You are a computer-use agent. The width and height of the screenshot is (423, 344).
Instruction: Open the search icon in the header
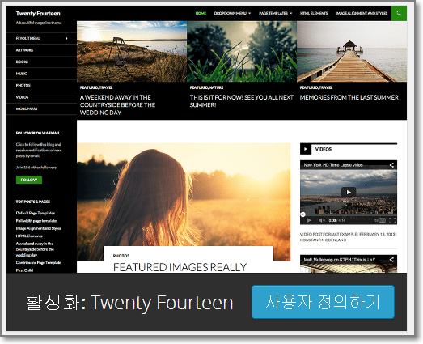coord(399,13)
